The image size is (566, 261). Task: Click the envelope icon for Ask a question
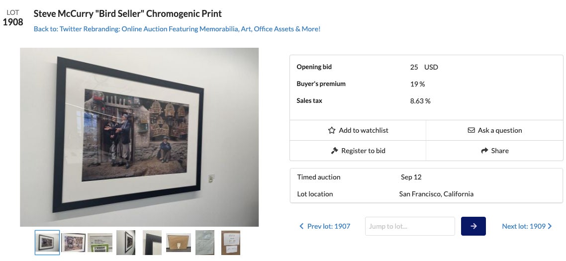click(x=471, y=130)
